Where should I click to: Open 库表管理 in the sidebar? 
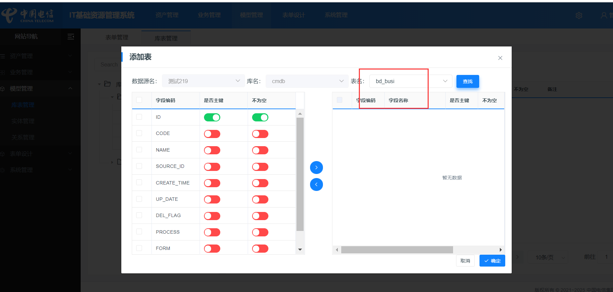pos(23,105)
